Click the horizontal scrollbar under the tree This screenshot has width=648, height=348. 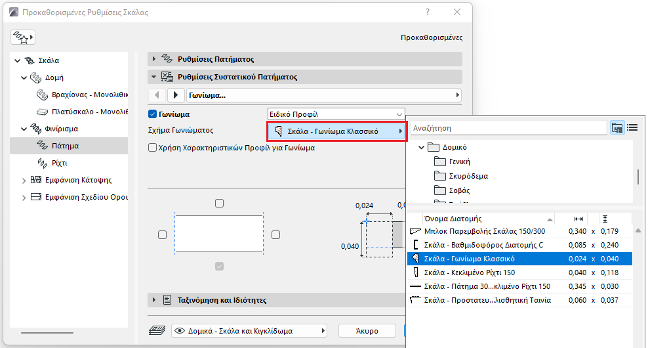click(x=47, y=333)
